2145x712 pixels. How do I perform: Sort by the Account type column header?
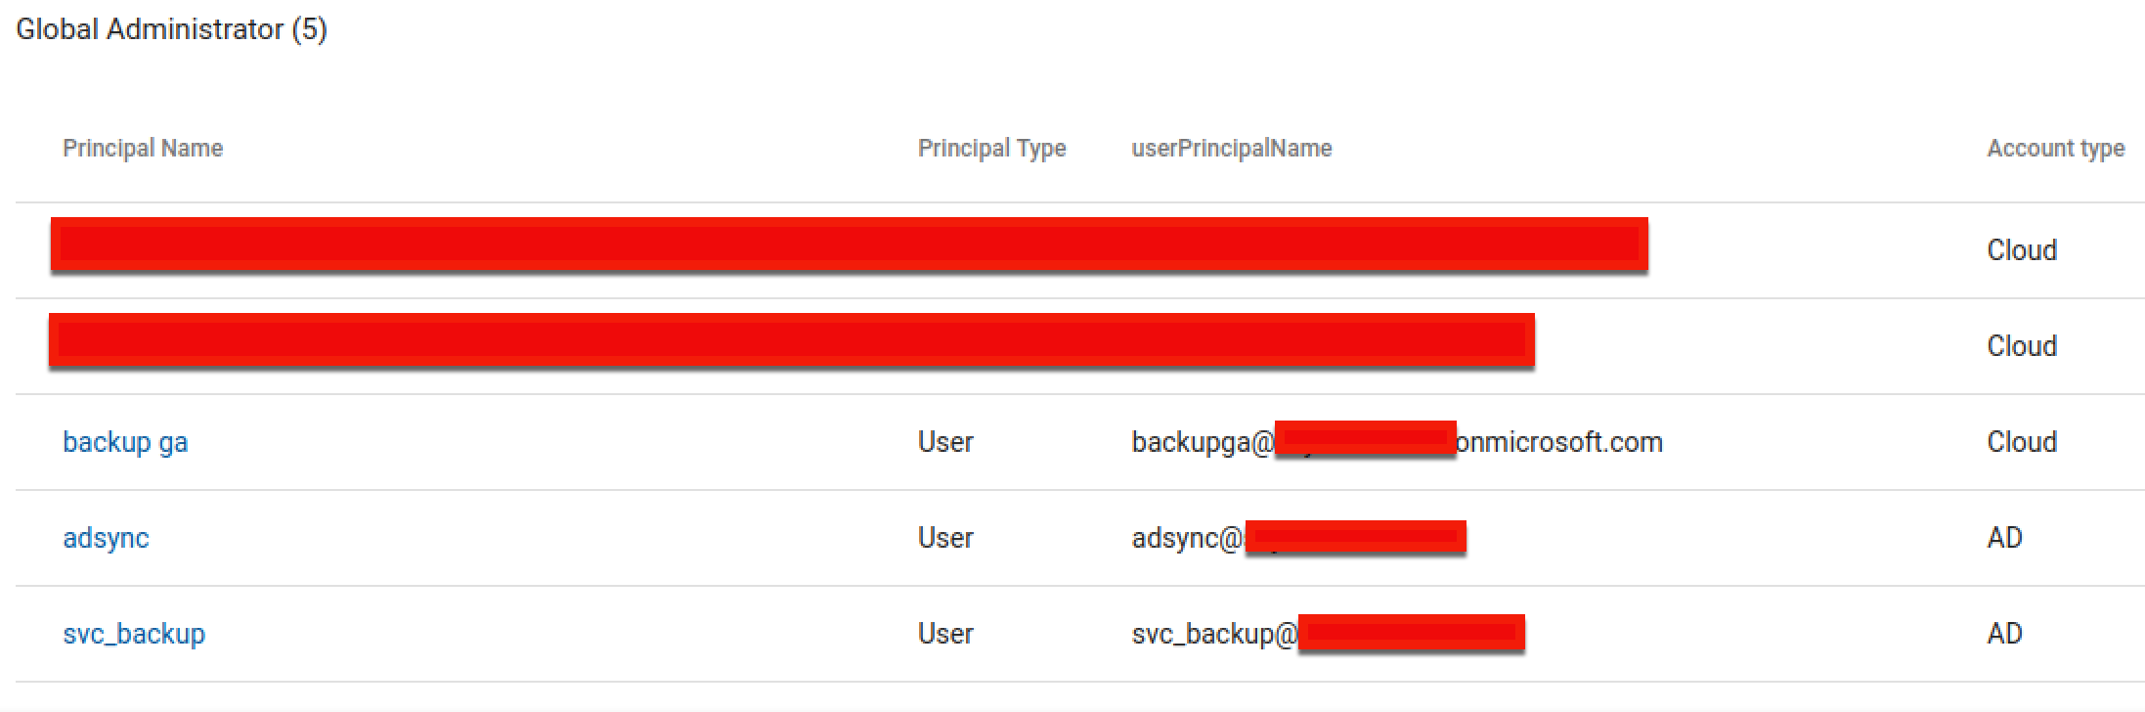click(x=2055, y=148)
